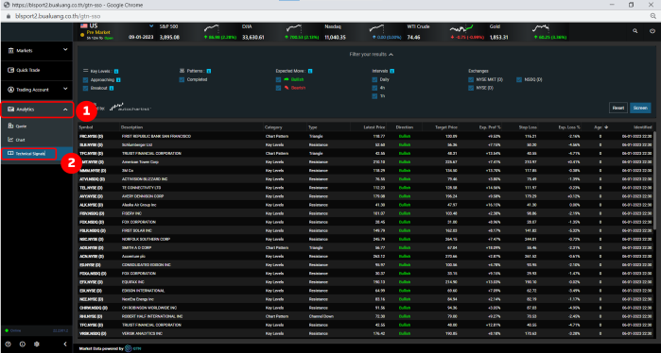Open the US market selector dropdown
This screenshot has width=661, height=353.
pyautogui.click(x=151, y=26)
